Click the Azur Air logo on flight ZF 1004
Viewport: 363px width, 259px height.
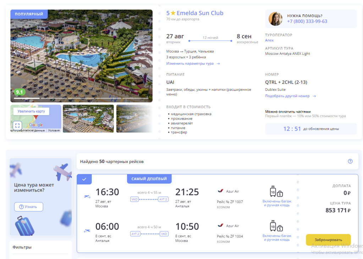click(x=220, y=225)
